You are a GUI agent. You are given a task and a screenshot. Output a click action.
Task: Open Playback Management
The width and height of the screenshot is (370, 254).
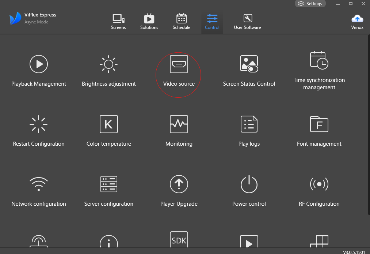pyautogui.click(x=39, y=71)
